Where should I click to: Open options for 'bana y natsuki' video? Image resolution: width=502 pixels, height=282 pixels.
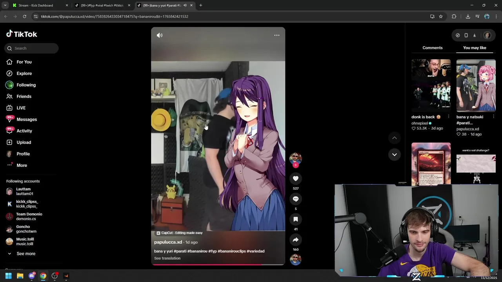coord(493,117)
